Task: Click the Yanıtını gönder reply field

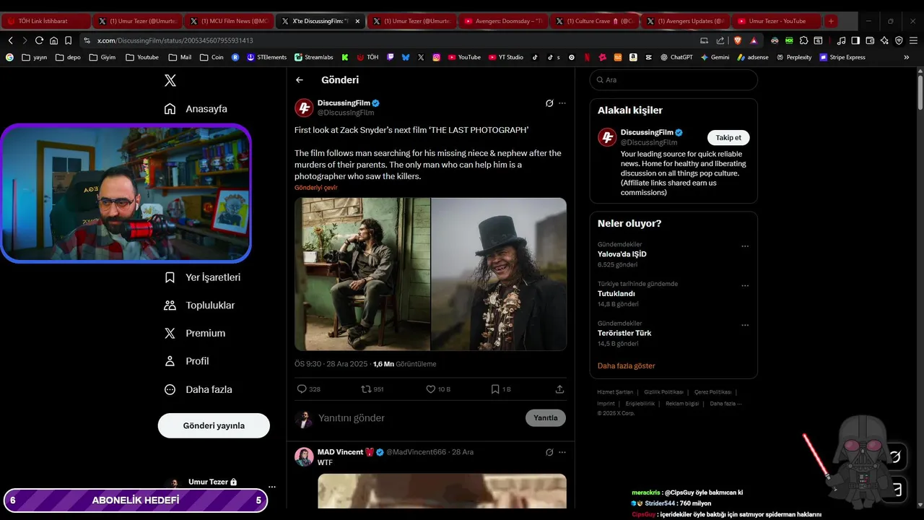Action: point(419,418)
